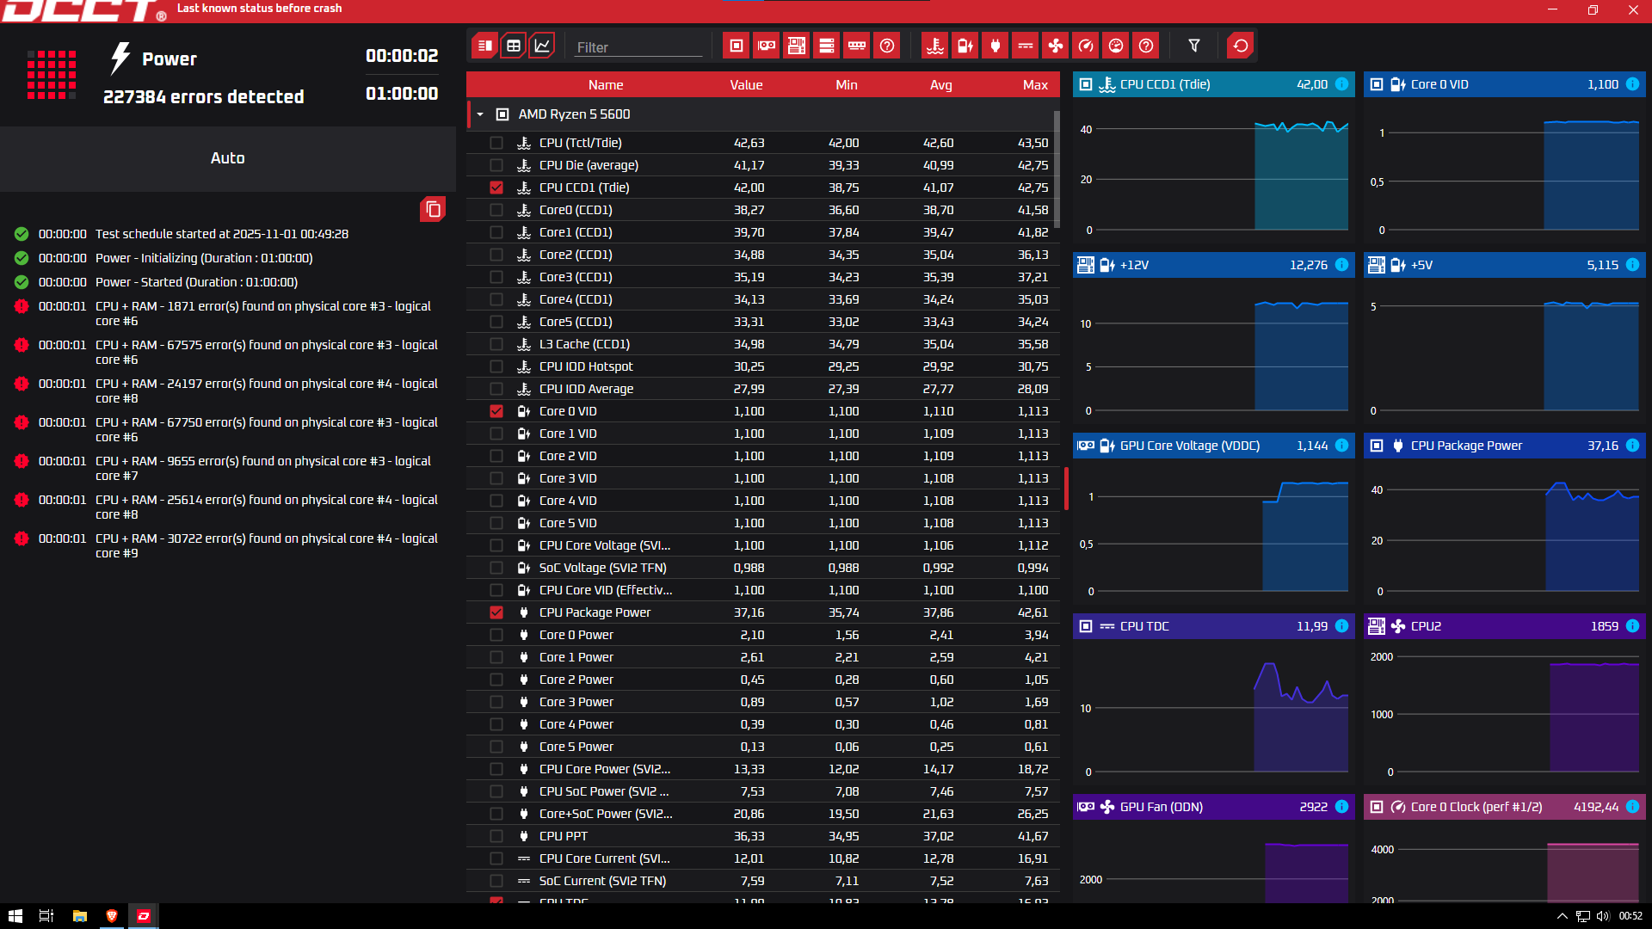
Task: Open info for the CPU Package Power graph
Action: [x=1632, y=446]
